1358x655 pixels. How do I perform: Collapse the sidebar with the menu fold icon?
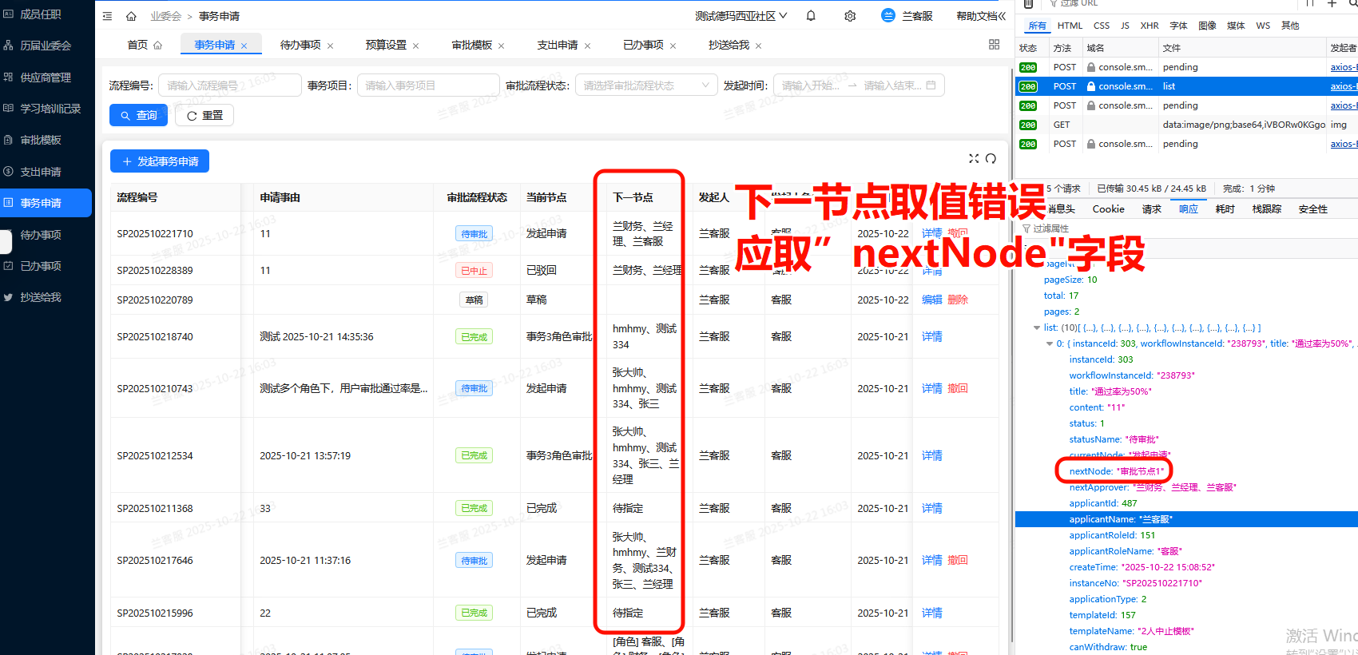click(x=107, y=16)
